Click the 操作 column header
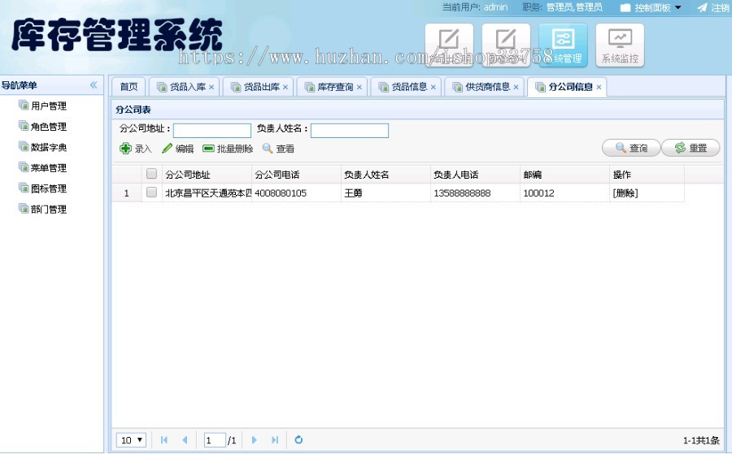The image size is (732, 454). click(x=647, y=175)
